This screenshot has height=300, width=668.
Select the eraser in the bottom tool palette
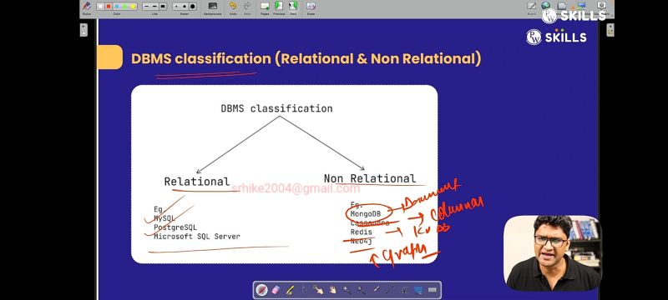(x=276, y=290)
